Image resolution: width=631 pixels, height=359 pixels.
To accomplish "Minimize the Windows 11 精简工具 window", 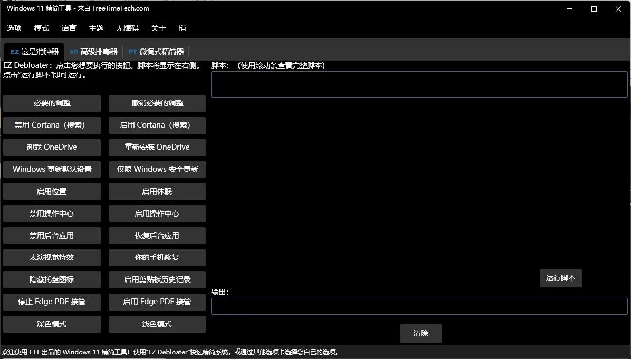I will point(570,9).
